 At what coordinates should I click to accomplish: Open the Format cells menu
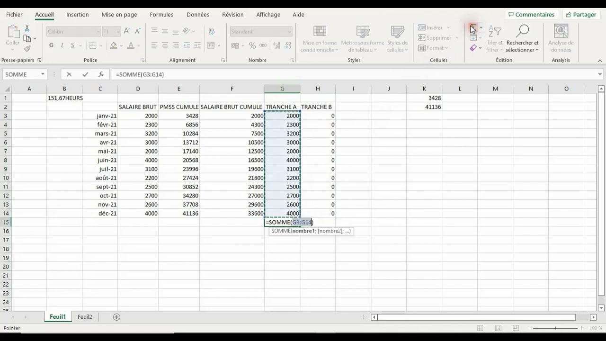[x=433, y=48]
